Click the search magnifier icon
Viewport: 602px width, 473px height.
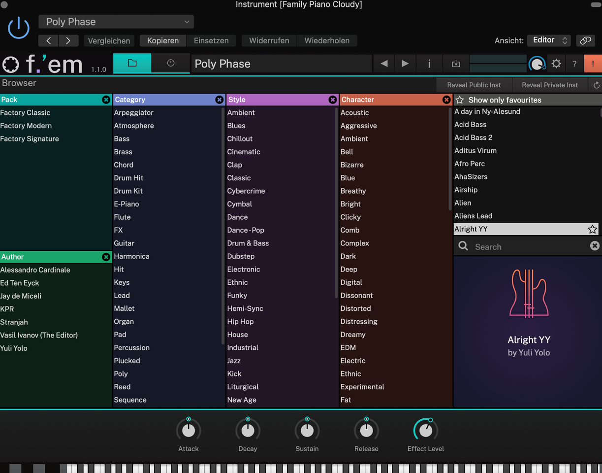pos(463,246)
